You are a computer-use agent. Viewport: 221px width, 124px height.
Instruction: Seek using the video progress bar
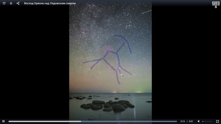tap(93, 121)
